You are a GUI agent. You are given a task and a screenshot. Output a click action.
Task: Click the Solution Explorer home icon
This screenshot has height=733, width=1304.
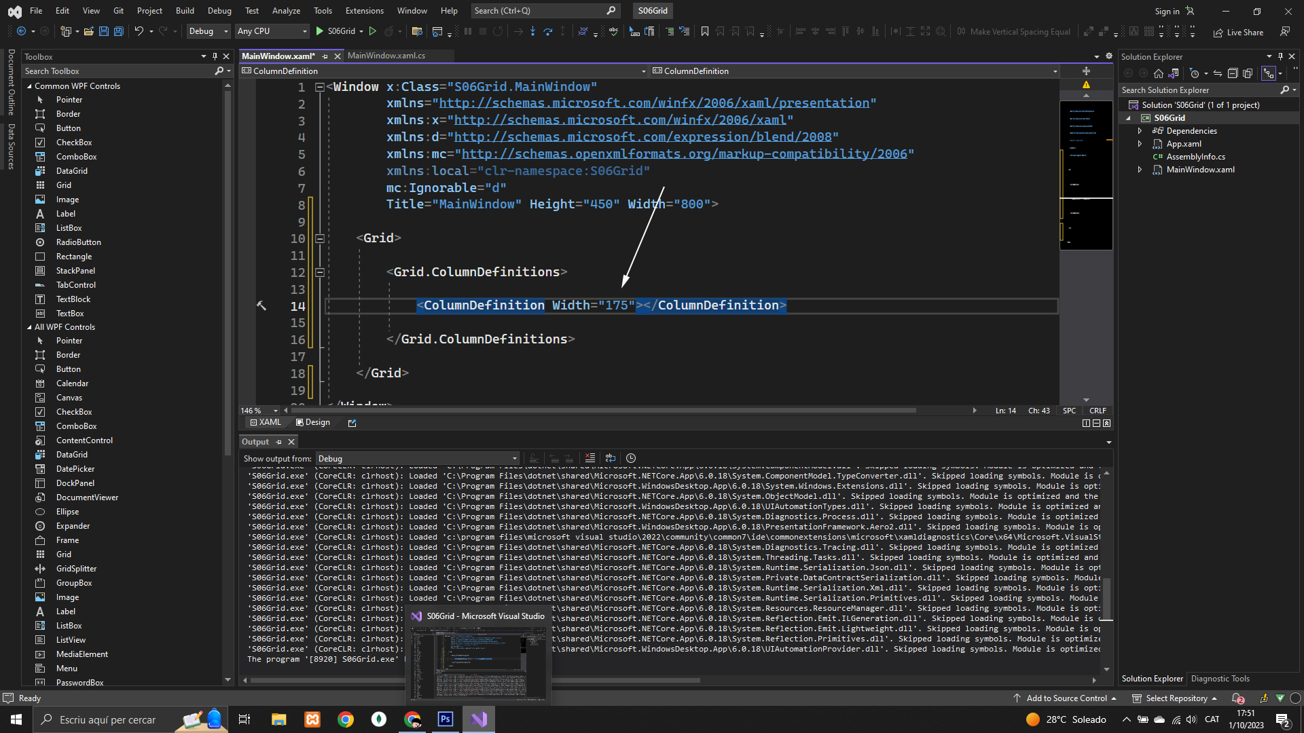pos(1159,73)
